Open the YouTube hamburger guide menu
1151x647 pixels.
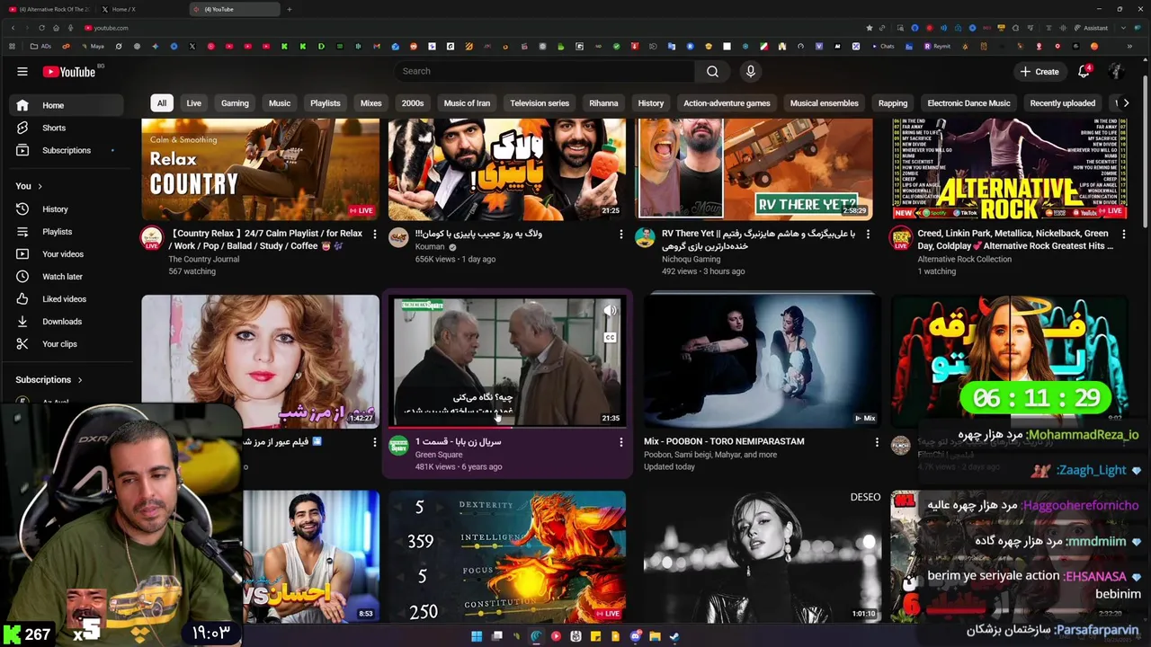(22, 72)
